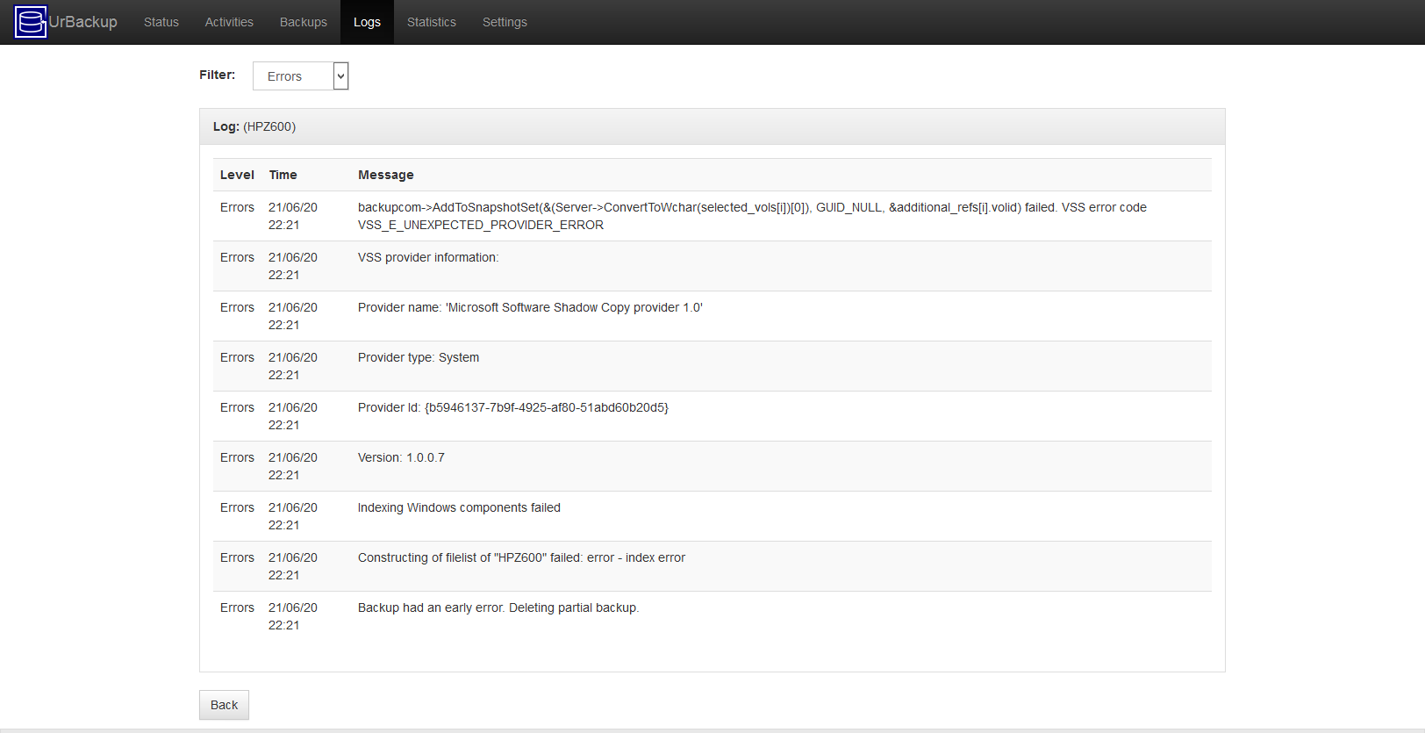Click the Back button
The width and height of the screenshot is (1425, 733).
[224, 705]
